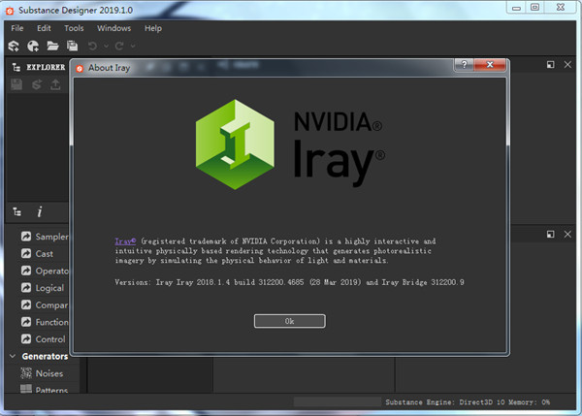Open the Windows menu

pos(113,28)
